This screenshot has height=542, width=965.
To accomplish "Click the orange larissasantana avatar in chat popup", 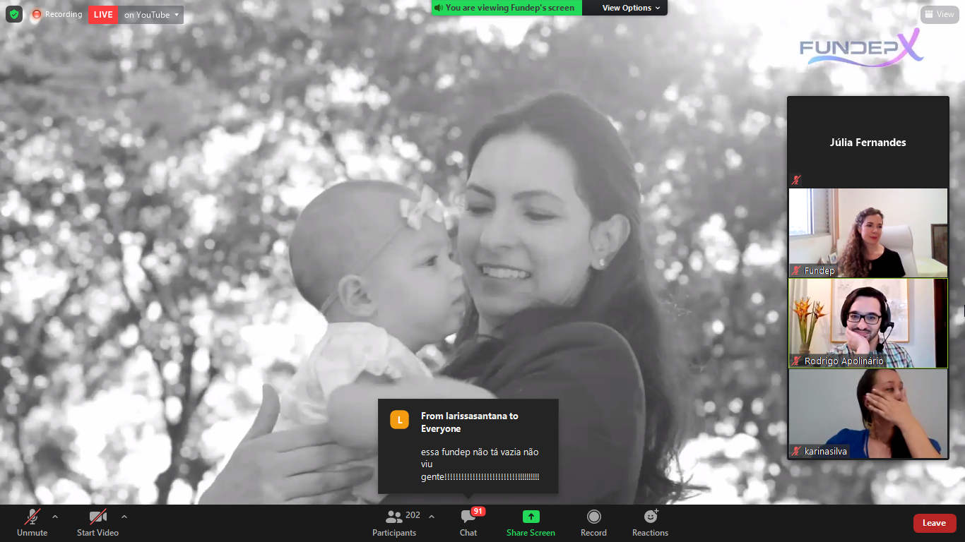I will click(x=399, y=420).
